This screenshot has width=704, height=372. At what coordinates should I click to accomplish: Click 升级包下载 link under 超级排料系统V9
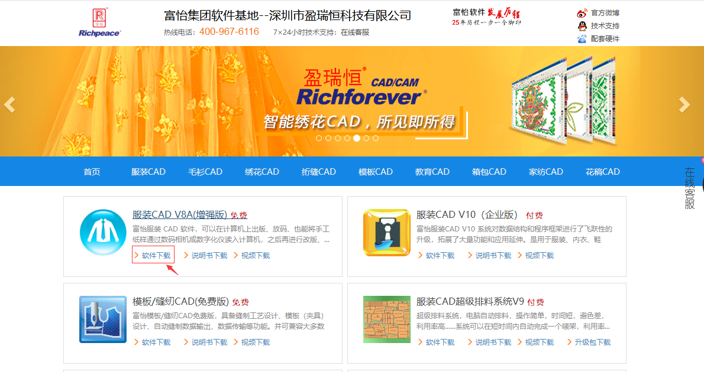click(x=592, y=342)
